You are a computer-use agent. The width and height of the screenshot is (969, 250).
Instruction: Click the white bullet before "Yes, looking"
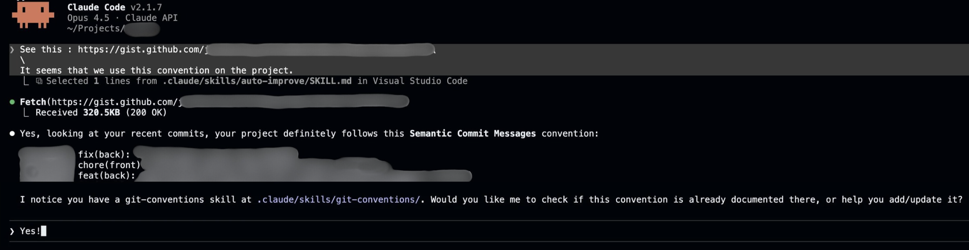coord(12,133)
